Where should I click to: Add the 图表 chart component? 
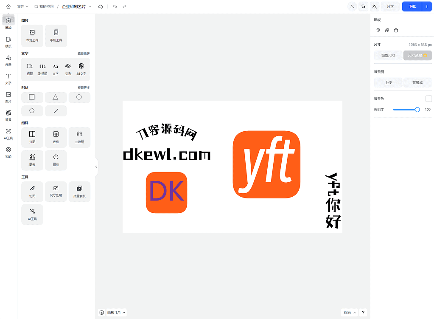[x=32, y=160]
